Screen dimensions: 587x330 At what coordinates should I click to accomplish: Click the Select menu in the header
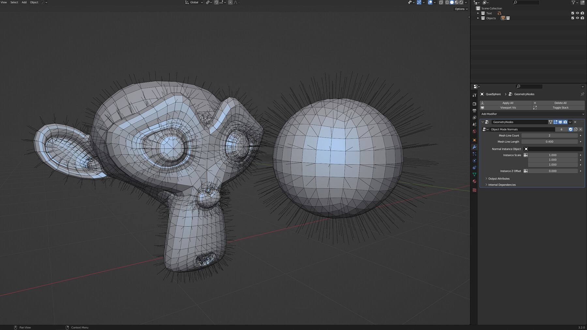14,2
